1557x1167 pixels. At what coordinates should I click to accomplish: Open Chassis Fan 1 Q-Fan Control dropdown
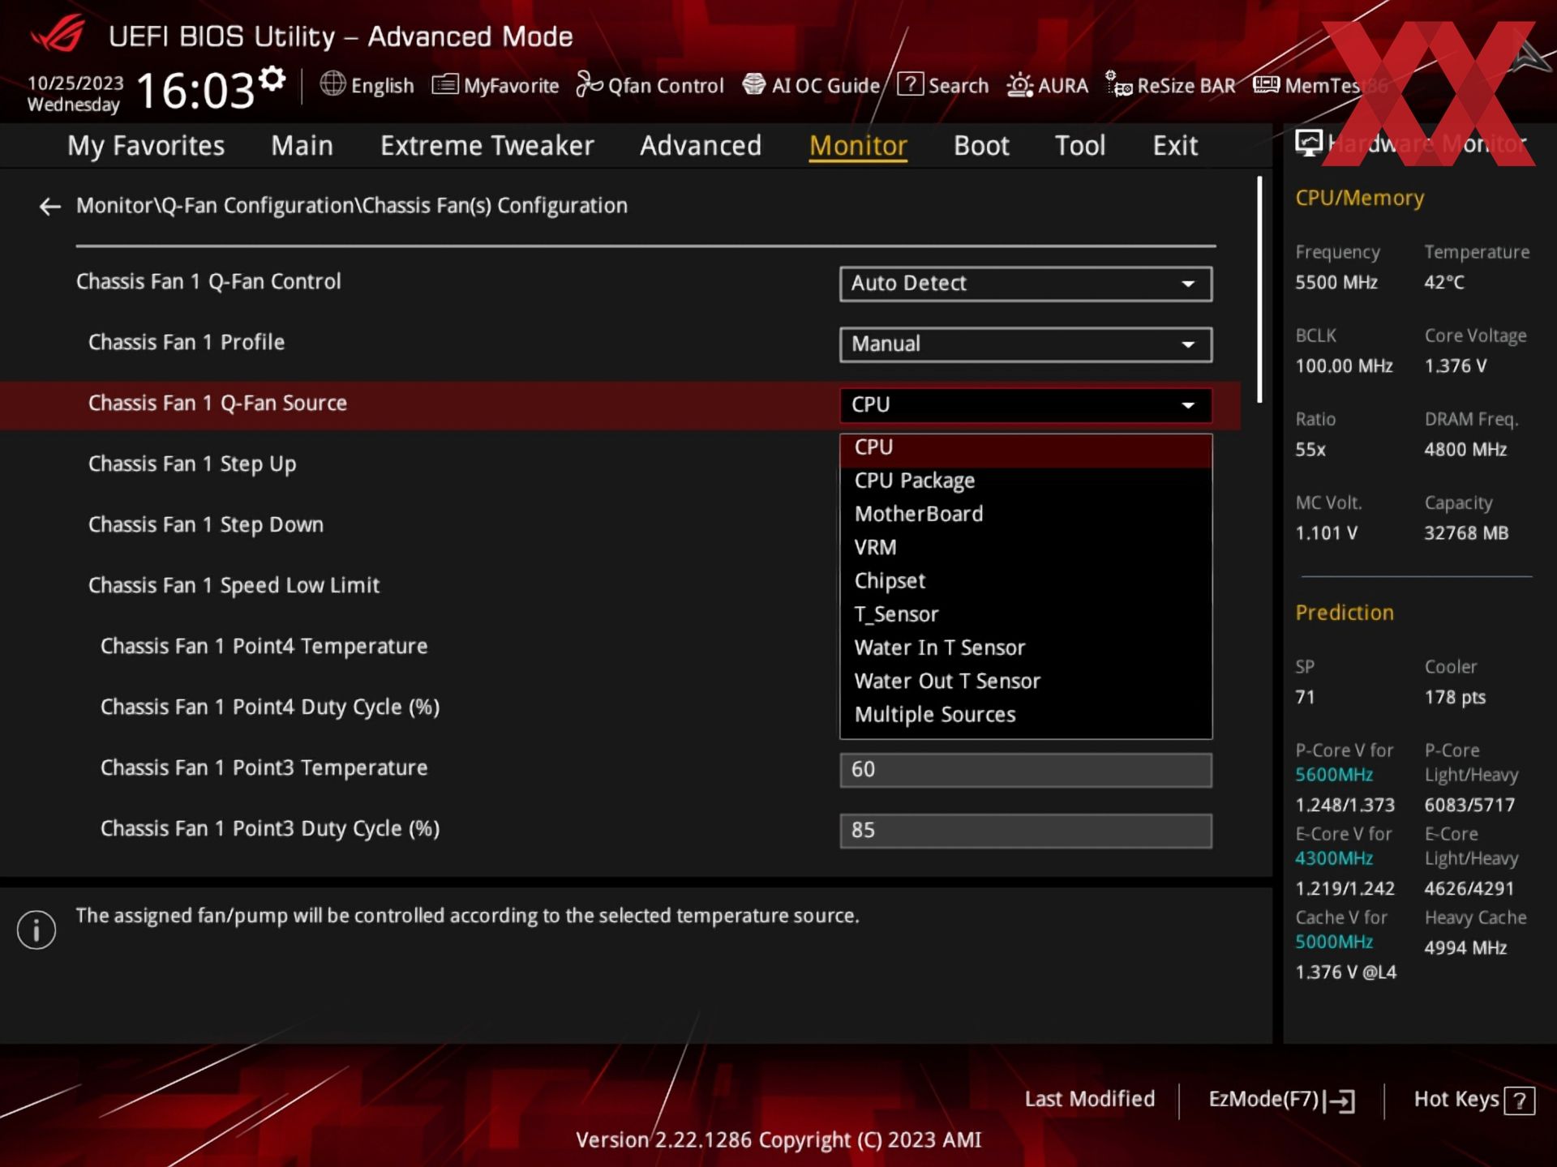tap(1026, 284)
